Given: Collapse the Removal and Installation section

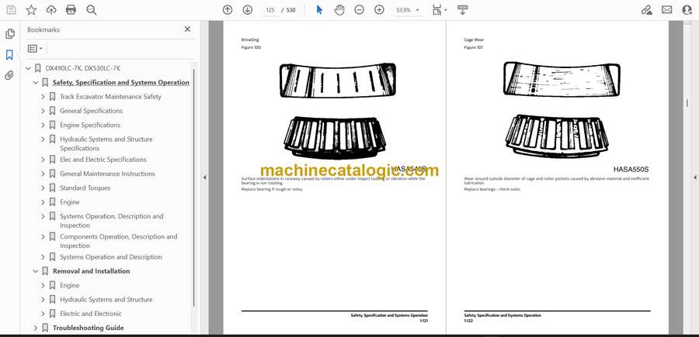Looking at the screenshot, I should [x=36, y=271].
